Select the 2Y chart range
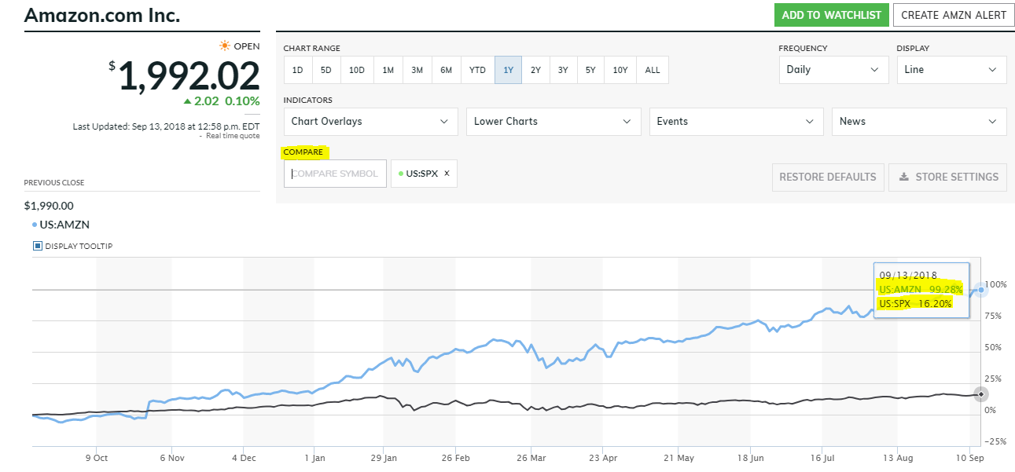The height and width of the screenshot is (472, 1015). click(535, 70)
